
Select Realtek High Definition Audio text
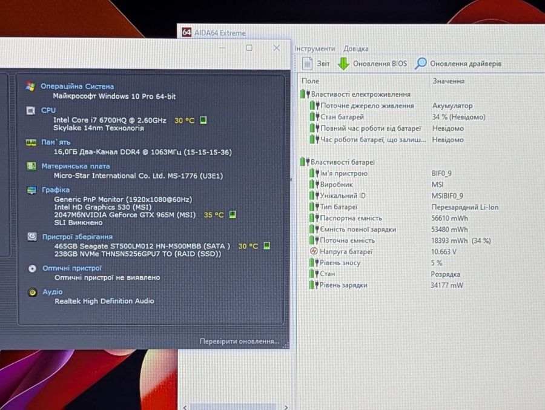click(104, 301)
